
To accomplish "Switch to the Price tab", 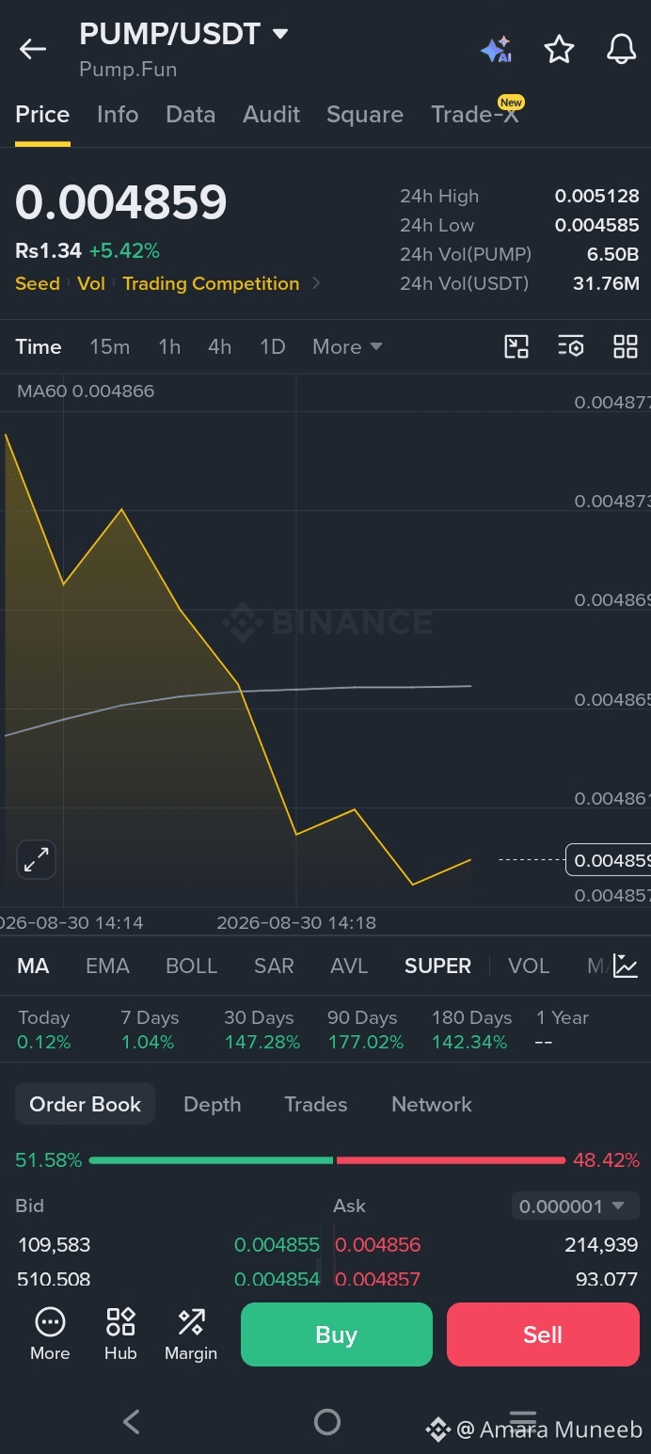I will [42, 115].
